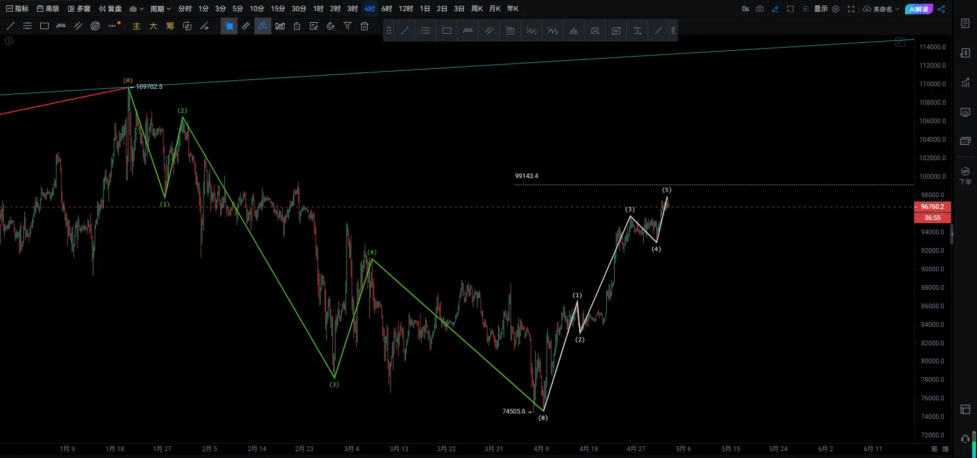Click the note edit icon in the drawing toolbar
Screen dimensions: 977x458
tap(314, 26)
